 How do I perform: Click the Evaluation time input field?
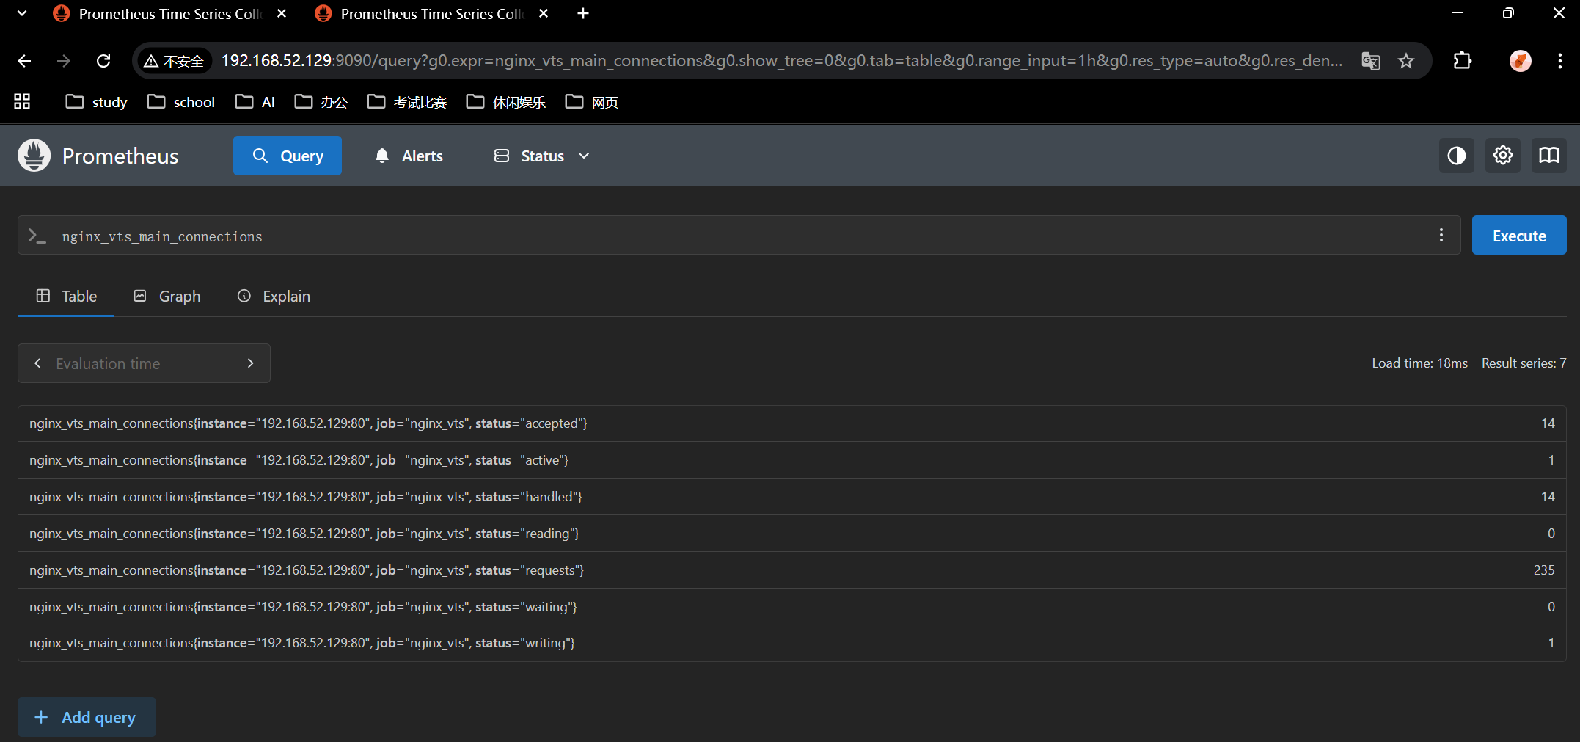click(144, 363)
